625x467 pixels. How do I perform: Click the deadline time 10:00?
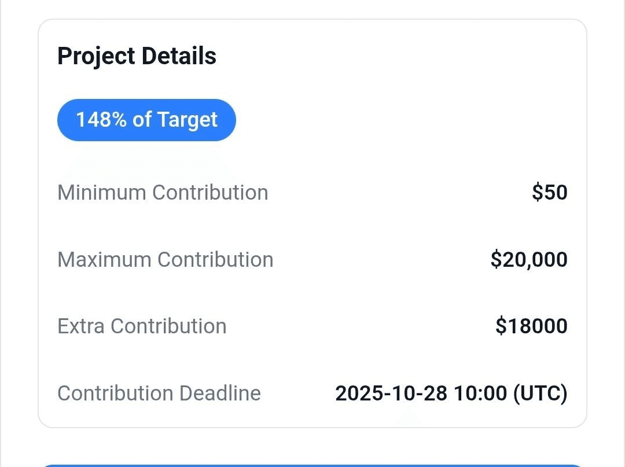coord(480,394)
